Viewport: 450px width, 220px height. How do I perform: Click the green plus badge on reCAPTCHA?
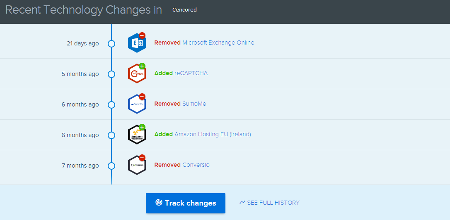click(x=142, y=66)
